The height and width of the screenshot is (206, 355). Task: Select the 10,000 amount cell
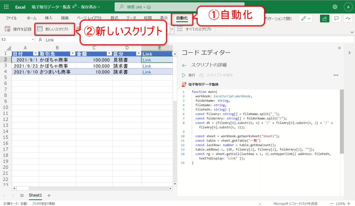(94, 72)
